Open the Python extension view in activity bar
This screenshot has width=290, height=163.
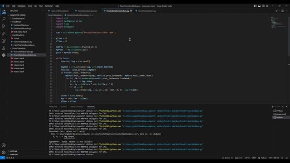(4, 55)
